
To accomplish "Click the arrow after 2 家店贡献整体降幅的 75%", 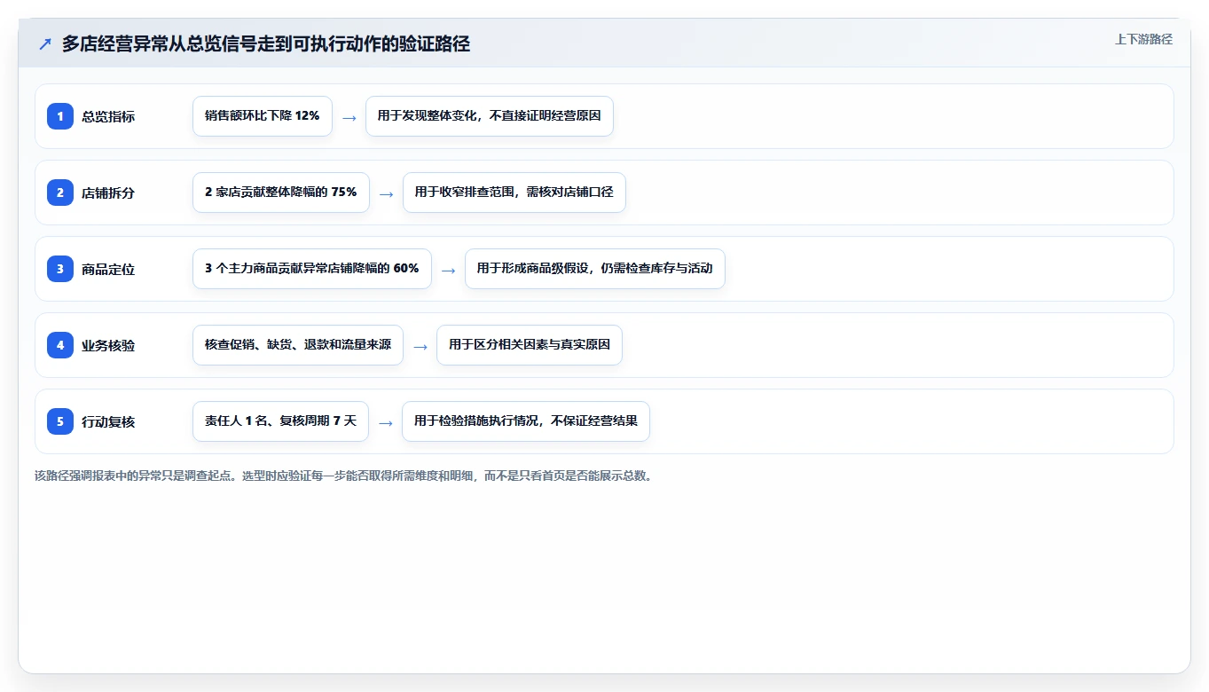I will [x=387, y=193].
